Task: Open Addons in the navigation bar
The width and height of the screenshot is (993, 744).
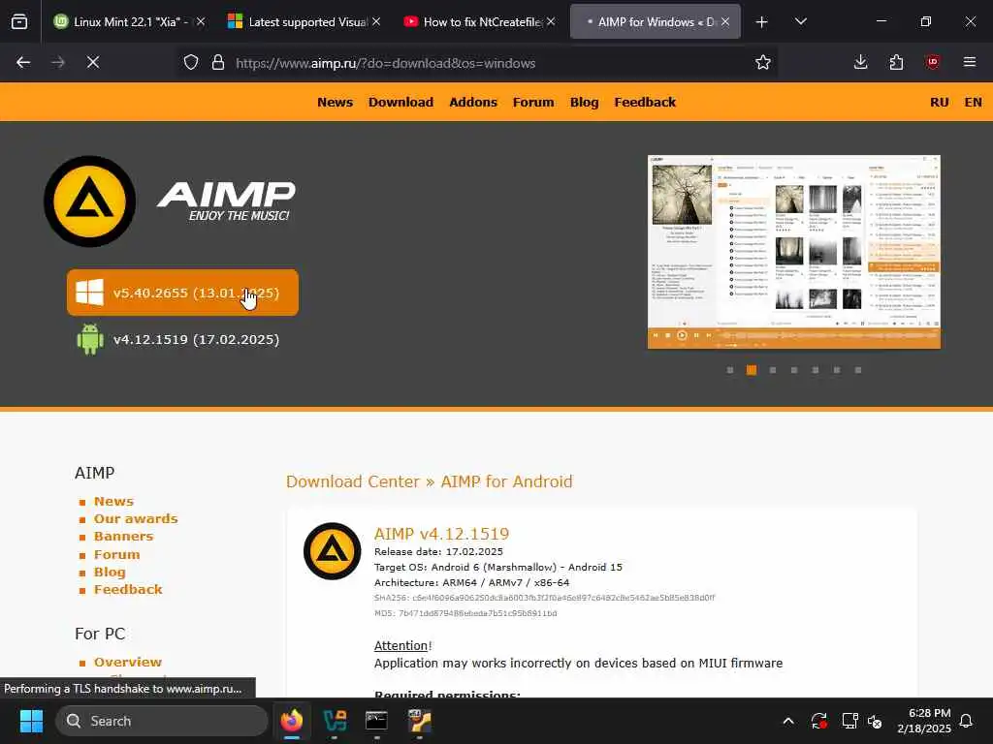Action: point(473,102)
